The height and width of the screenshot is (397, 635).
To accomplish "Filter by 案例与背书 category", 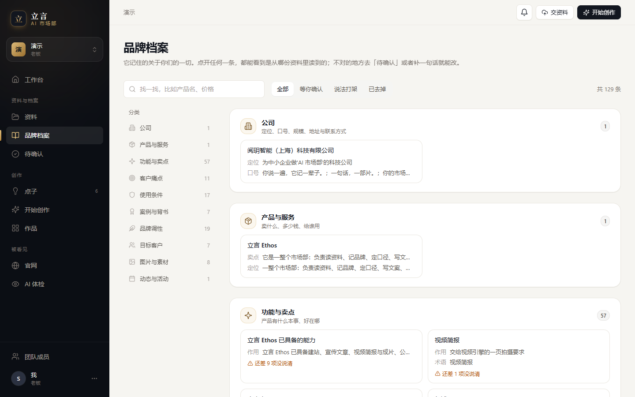I will click(x=169, y=212).
